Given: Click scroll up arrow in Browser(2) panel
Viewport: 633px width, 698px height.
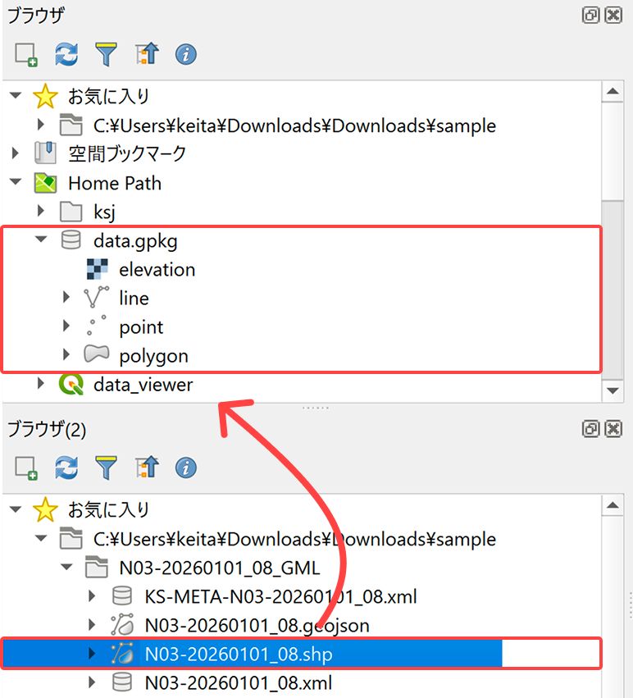Looking at the screenshot, I should 613,504.
